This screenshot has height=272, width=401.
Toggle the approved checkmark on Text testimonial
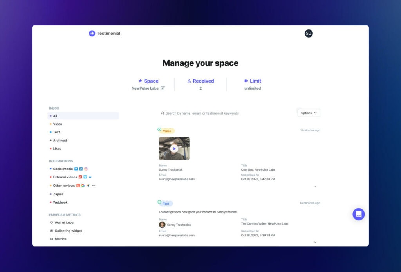coord(159,202)
